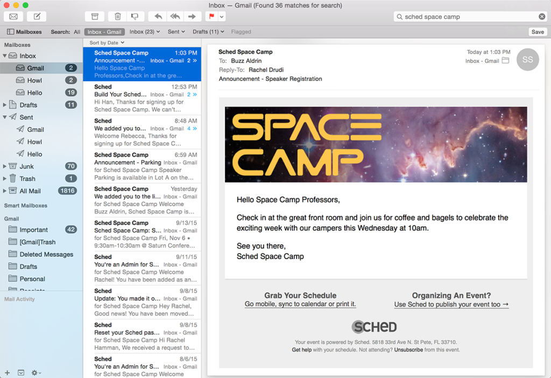Compose a new message
Screen dimensions: 551x378
tap(37, 17)
